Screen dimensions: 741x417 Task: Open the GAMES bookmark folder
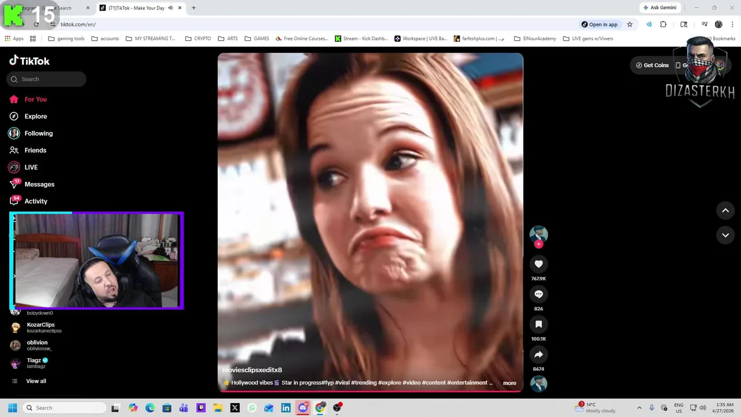tap(256, 39)
